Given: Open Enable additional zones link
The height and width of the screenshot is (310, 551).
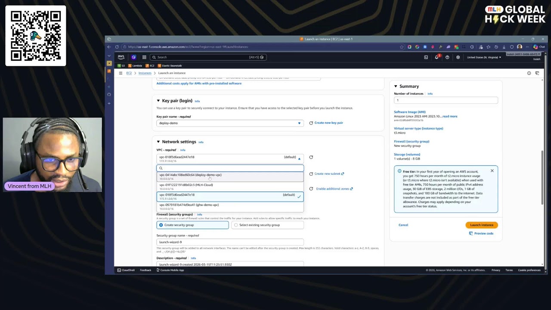Looking at the screenshot, I should (334, 189).
